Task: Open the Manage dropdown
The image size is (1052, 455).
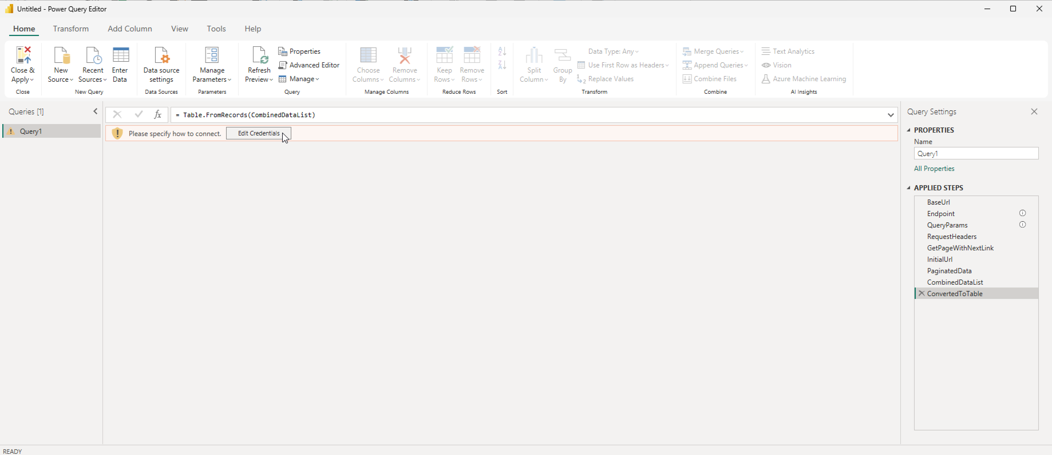Action: click(x=299, y=79)
